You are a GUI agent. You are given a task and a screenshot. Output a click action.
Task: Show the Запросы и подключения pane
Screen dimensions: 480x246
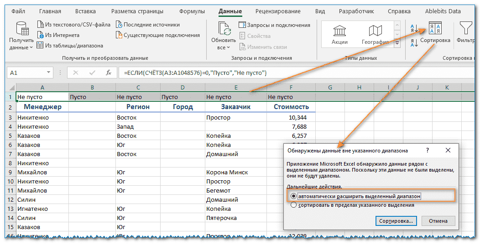274,25
